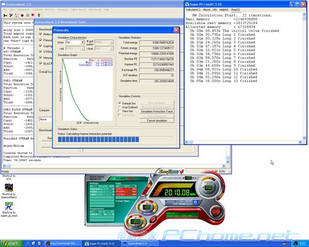
Task: Click the Cancel simulation button
Action: pyautogui.click(x=157, y=120)
